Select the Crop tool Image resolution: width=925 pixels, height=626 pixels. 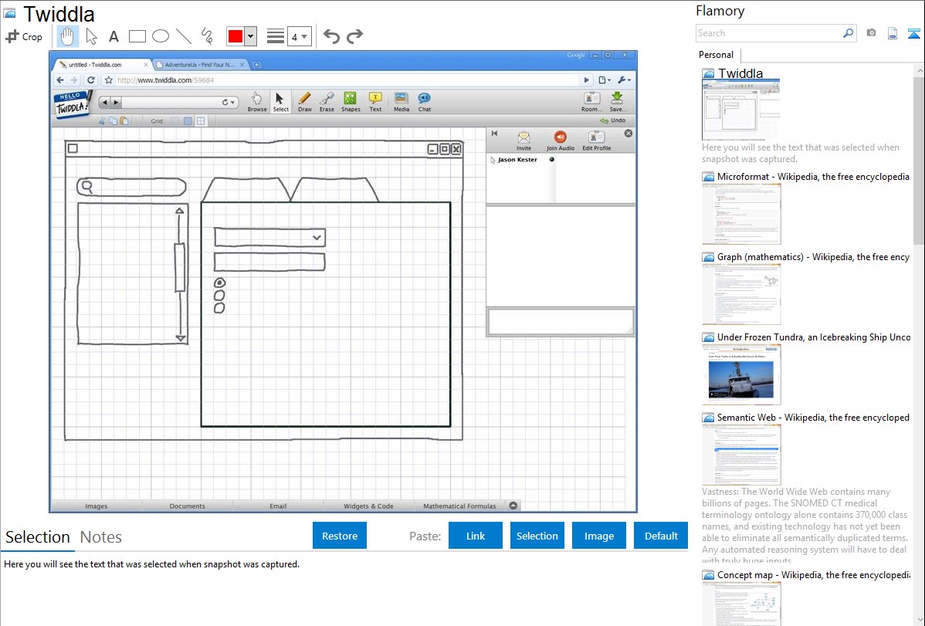tap(24, 36)
